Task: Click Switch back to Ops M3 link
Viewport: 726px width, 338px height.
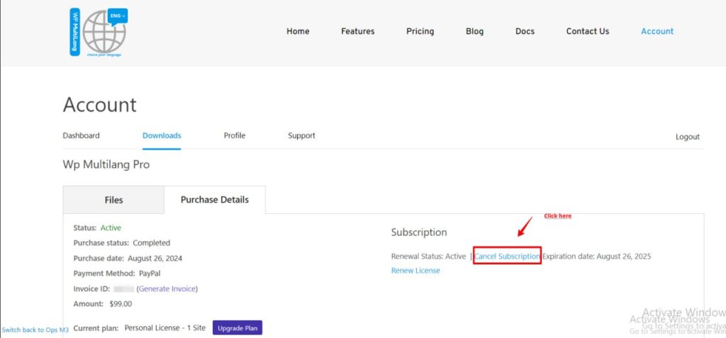Action: pos(35,330)
